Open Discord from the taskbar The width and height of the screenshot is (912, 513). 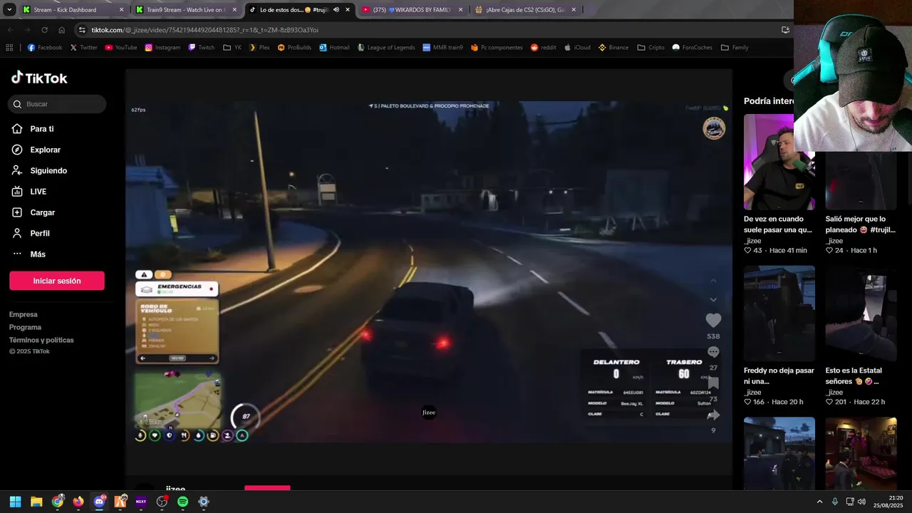99,502
